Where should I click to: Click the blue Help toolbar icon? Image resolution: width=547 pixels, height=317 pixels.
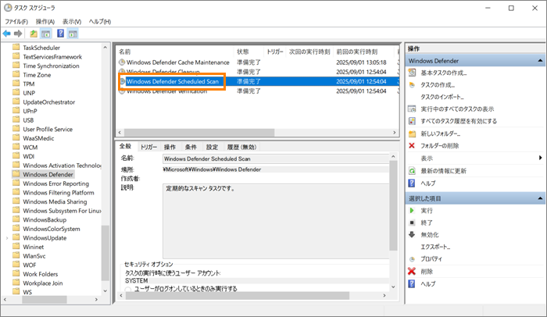click(x=61, y=34)
